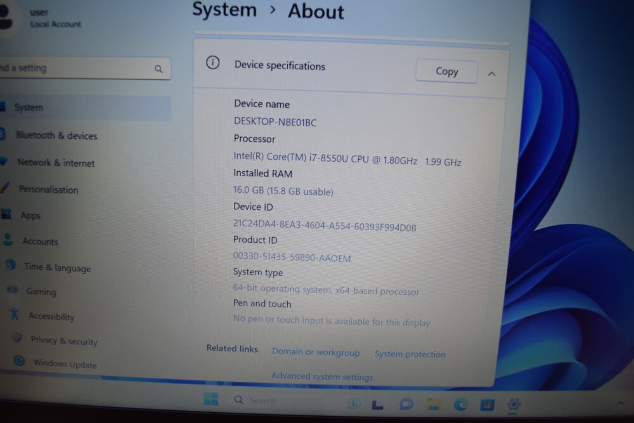Open Accessibility settings
634x423 pixels.
click(51, 316)
